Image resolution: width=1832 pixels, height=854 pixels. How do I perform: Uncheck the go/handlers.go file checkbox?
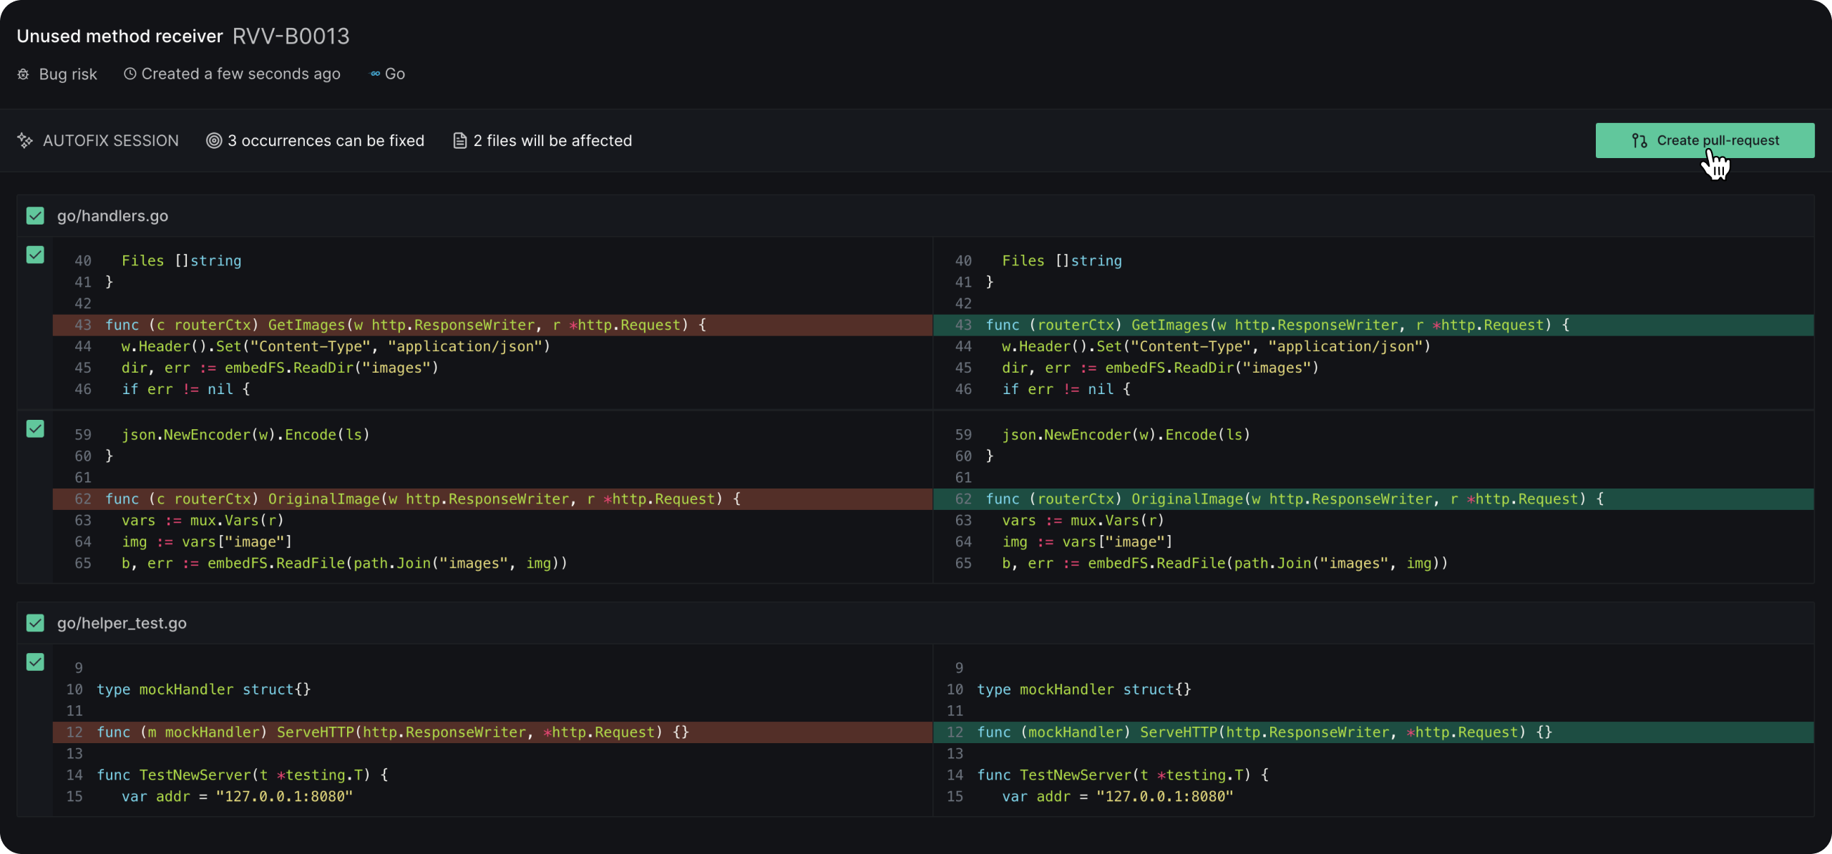35,216
